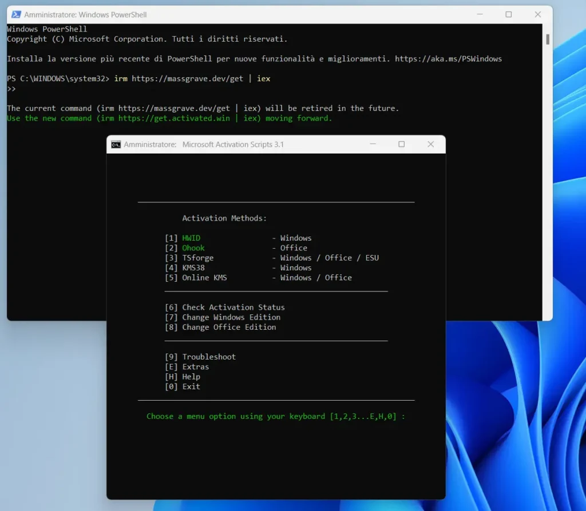Image resolution: width=586 pixels, height=511 pixels.
Task: Close the Microsoft Activation Scripts window
Action: (x=430, y=144)
